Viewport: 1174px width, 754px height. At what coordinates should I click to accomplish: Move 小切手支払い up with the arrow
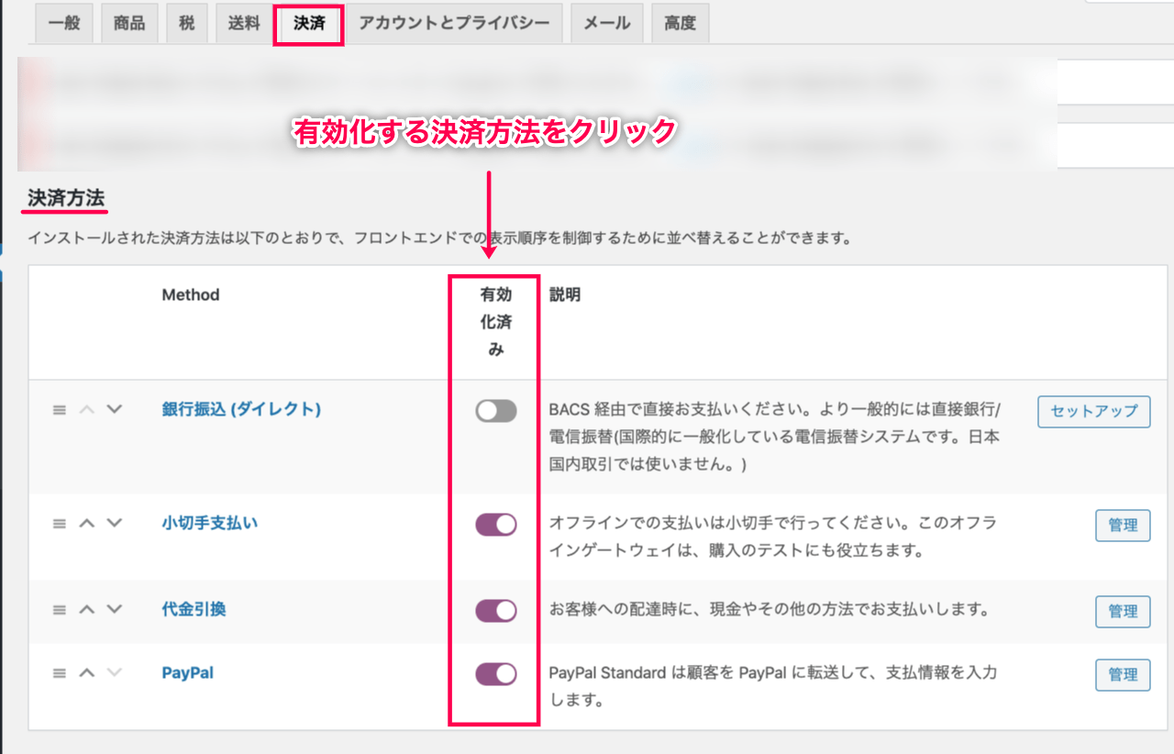pos(87,524)
